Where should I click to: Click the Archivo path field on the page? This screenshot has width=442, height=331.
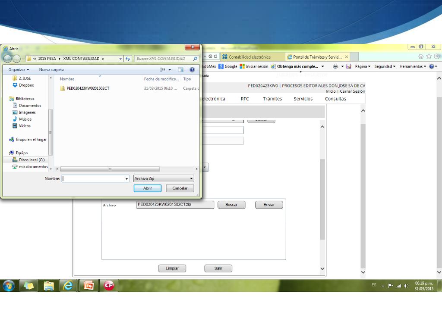(x=175, y=205)
